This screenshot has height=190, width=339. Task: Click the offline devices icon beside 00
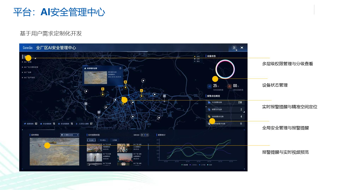229,86
